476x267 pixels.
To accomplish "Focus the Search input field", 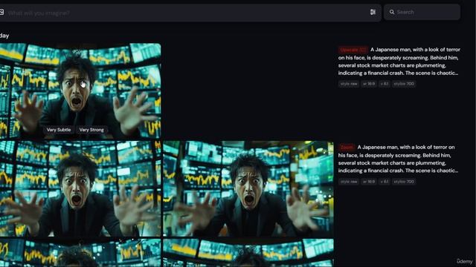I will pyautogui.click(x=422, y=12).
